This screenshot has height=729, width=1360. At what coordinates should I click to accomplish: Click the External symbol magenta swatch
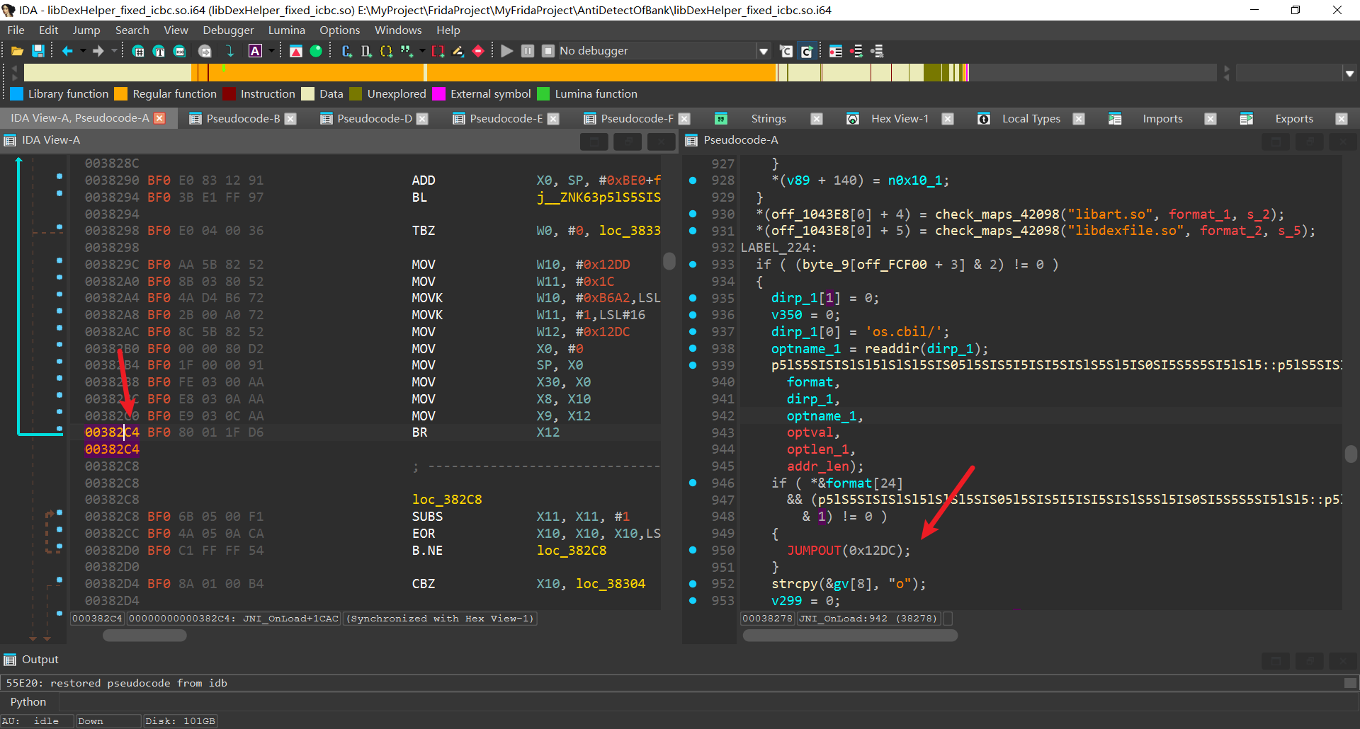click(x=438, y=94)
